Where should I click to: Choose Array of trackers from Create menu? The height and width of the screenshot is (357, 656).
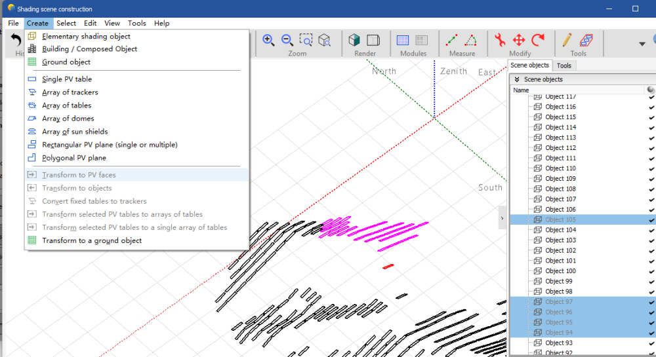click(70, 92)
